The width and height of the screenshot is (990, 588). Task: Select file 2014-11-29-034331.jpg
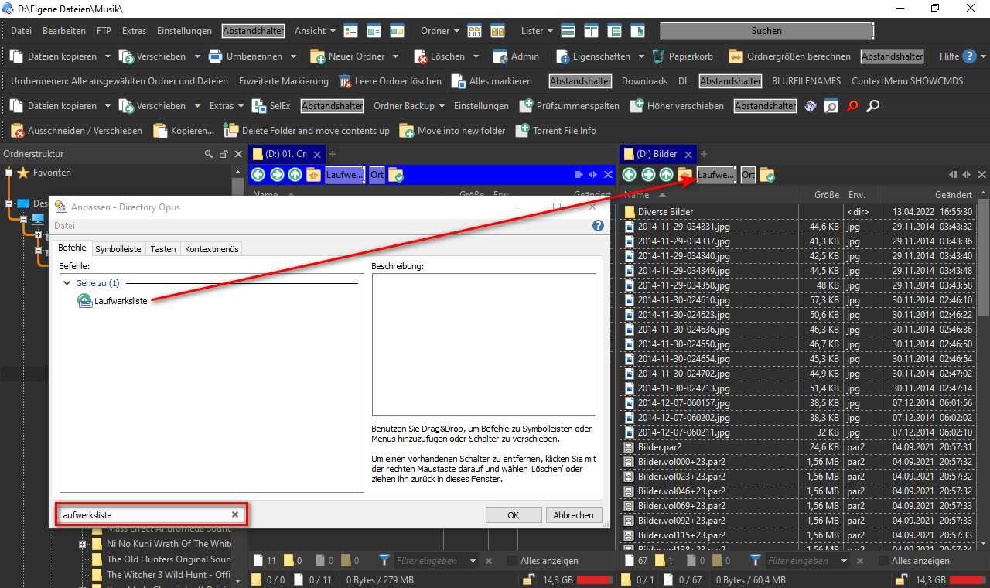point(684,227)
